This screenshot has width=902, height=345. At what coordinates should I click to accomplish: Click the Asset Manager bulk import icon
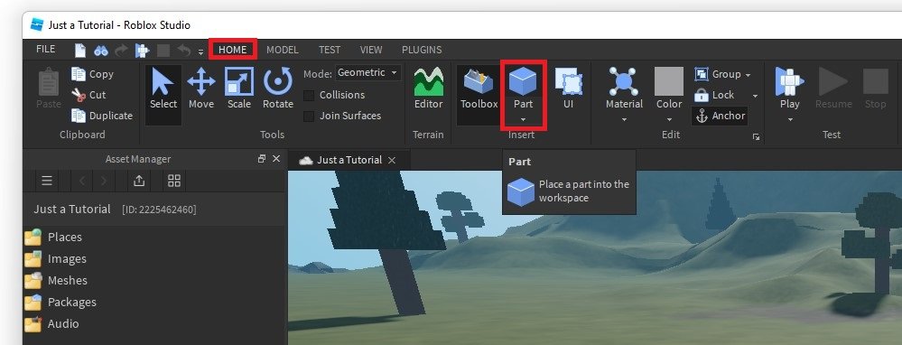click(139, 182)
